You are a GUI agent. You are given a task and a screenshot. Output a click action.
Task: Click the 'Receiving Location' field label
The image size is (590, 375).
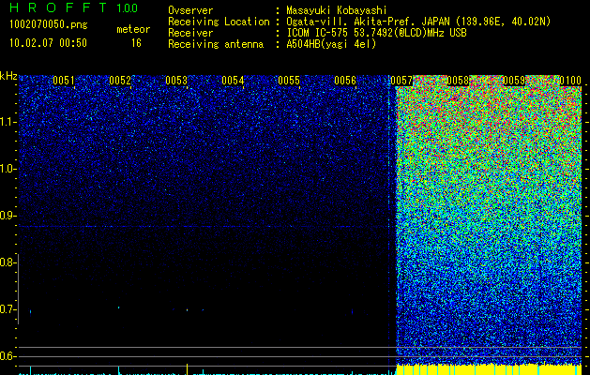click(219, 22)
